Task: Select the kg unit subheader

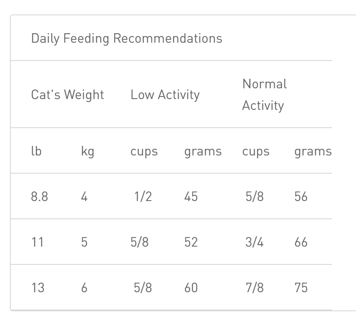Action: click(x=88, y=151)
